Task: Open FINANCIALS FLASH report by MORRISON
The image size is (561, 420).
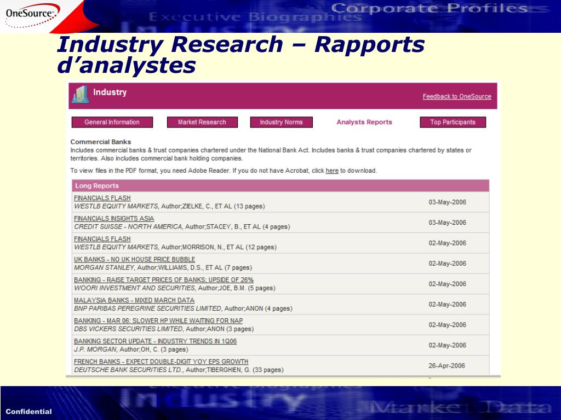Action: point(102,238)
